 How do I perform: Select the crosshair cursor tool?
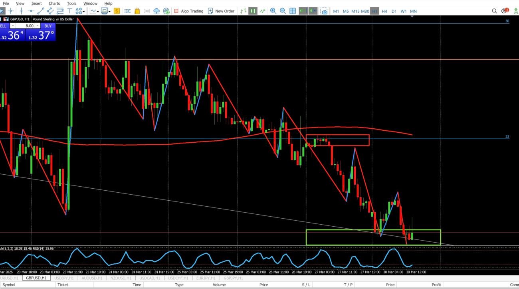tap(11, 11)
